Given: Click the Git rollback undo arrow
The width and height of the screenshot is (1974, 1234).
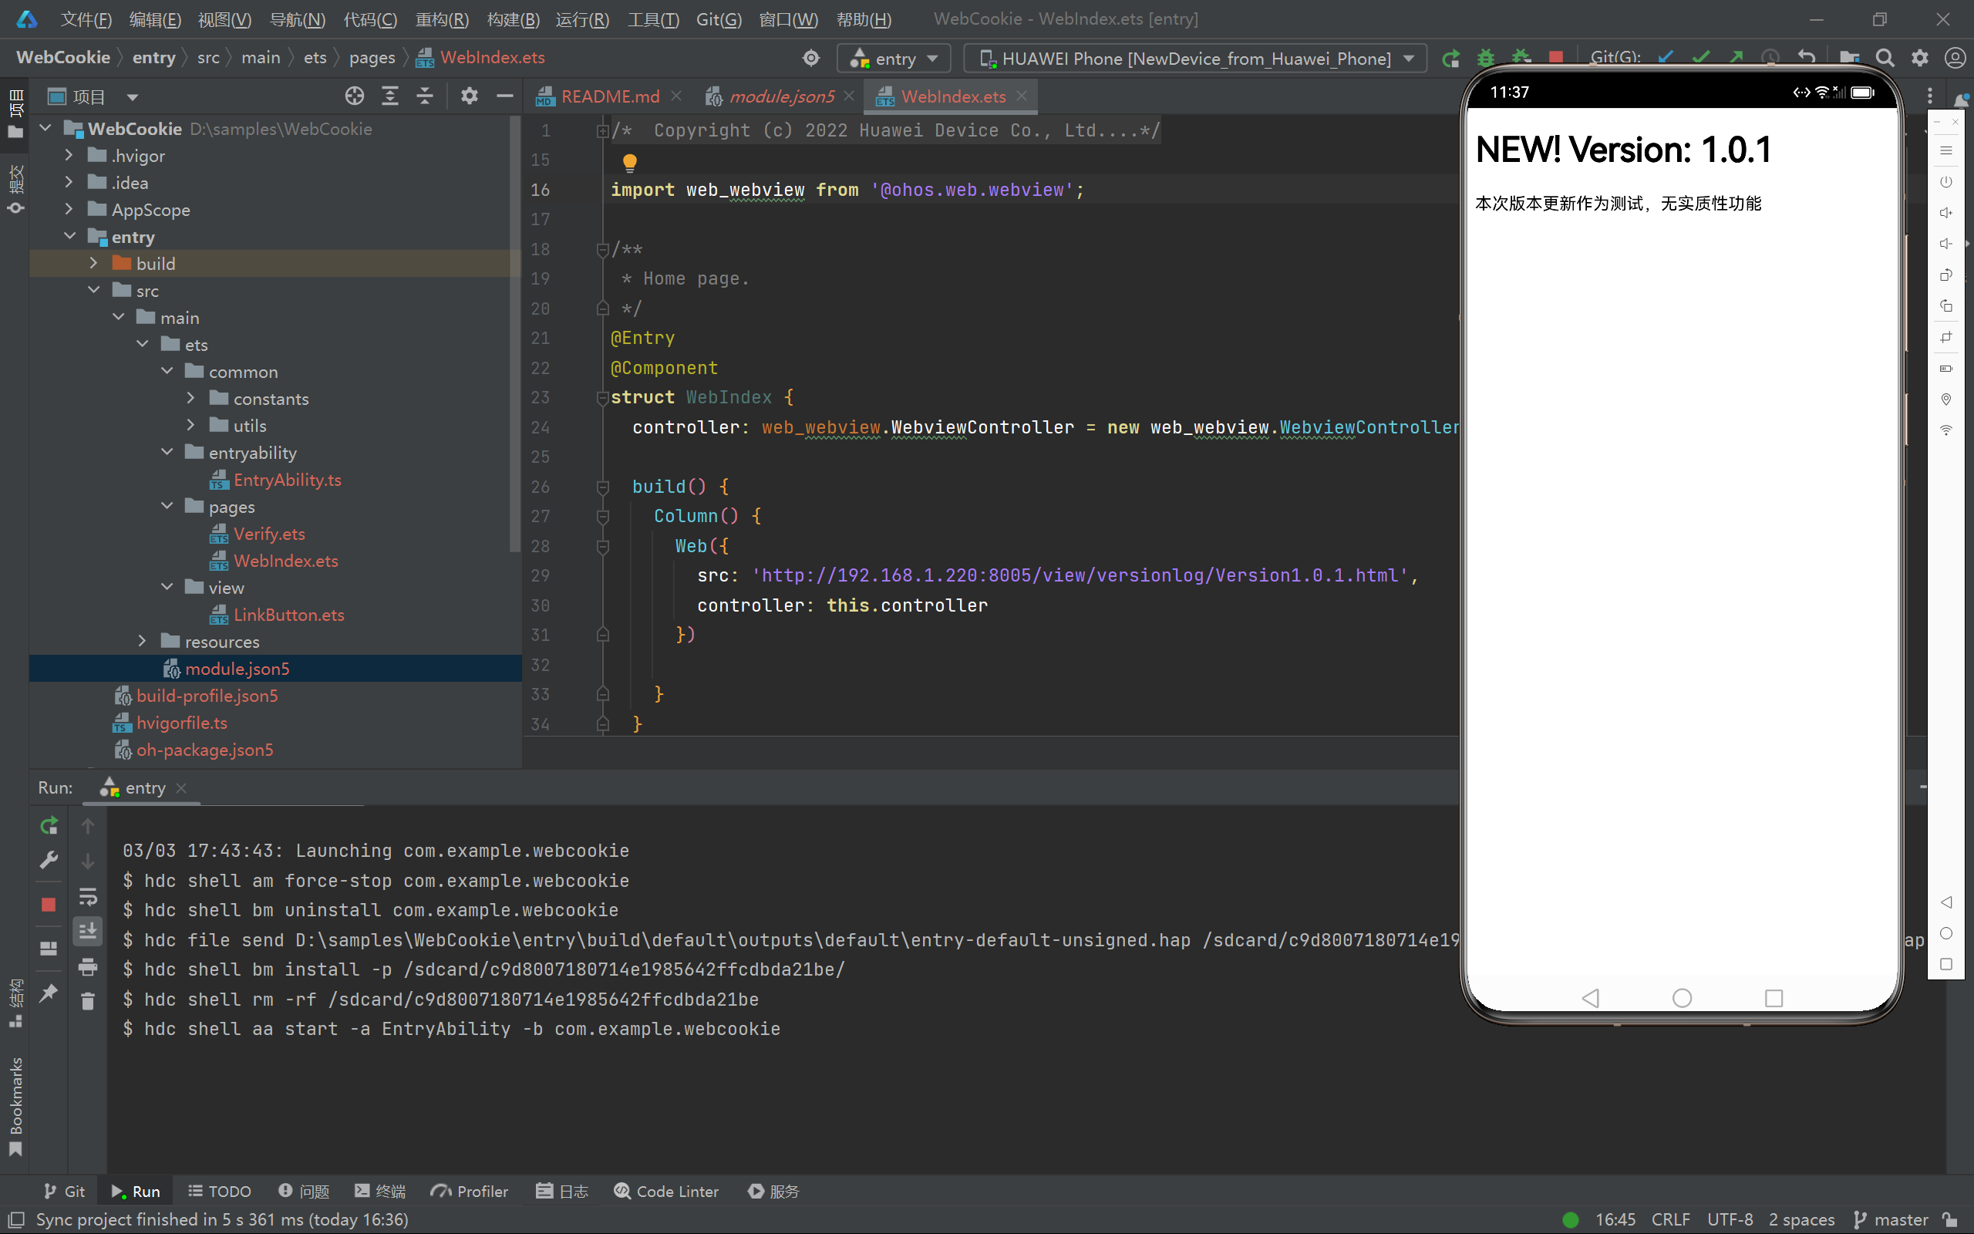Looking at the screenshot, I should tap(1806, 57).
